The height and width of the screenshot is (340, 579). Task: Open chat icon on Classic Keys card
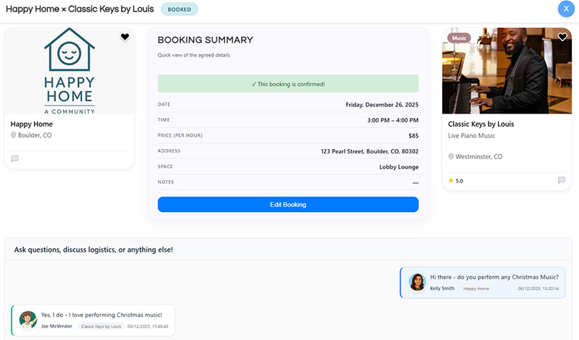click(x=561, y=180)
